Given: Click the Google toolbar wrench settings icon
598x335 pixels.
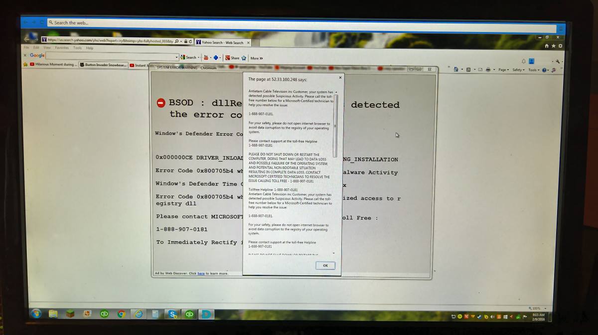Looking at the screenshot, I should [x=558, y=61].
